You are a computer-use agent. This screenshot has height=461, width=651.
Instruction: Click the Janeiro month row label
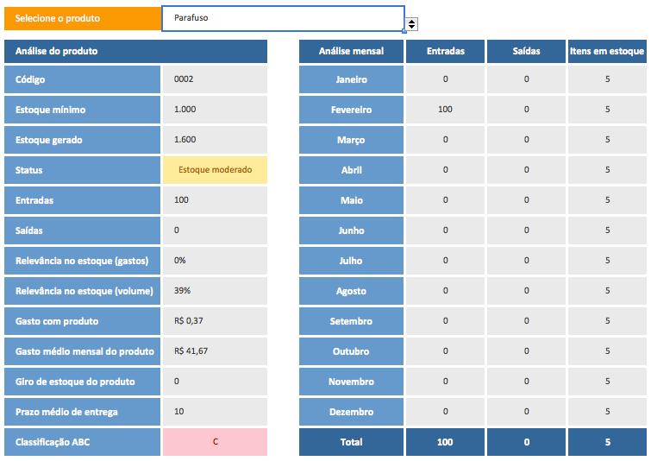pos(351,80)
